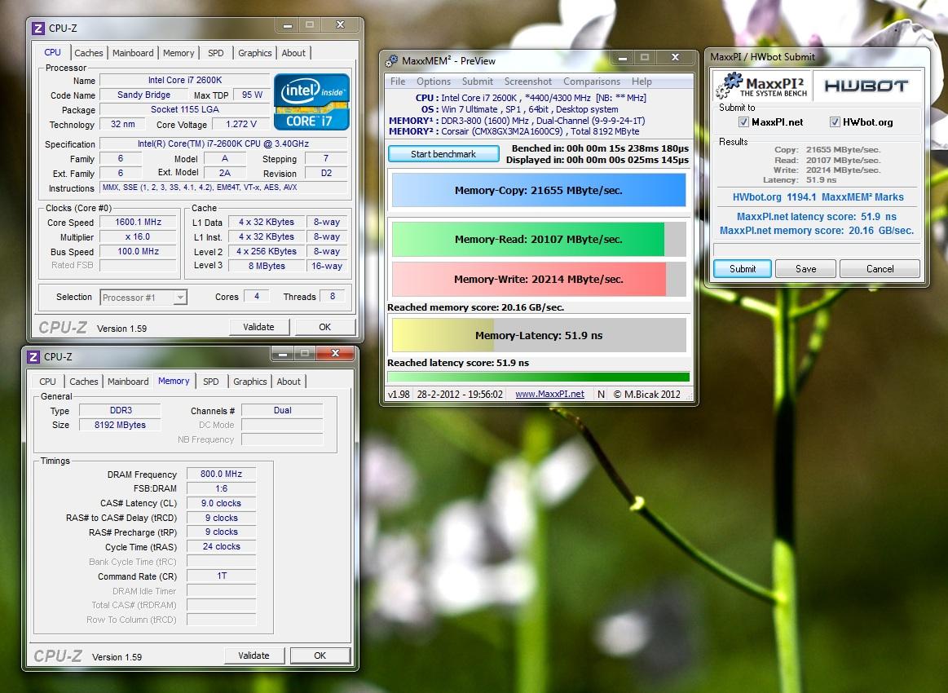Switch to SPD tab in top CPU-Z window

pyautogui.click(x=216, y=53)
